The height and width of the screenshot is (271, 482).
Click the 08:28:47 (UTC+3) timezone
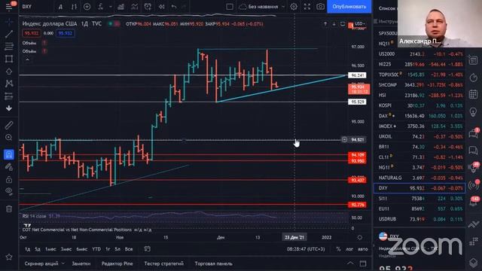[306, 249]
